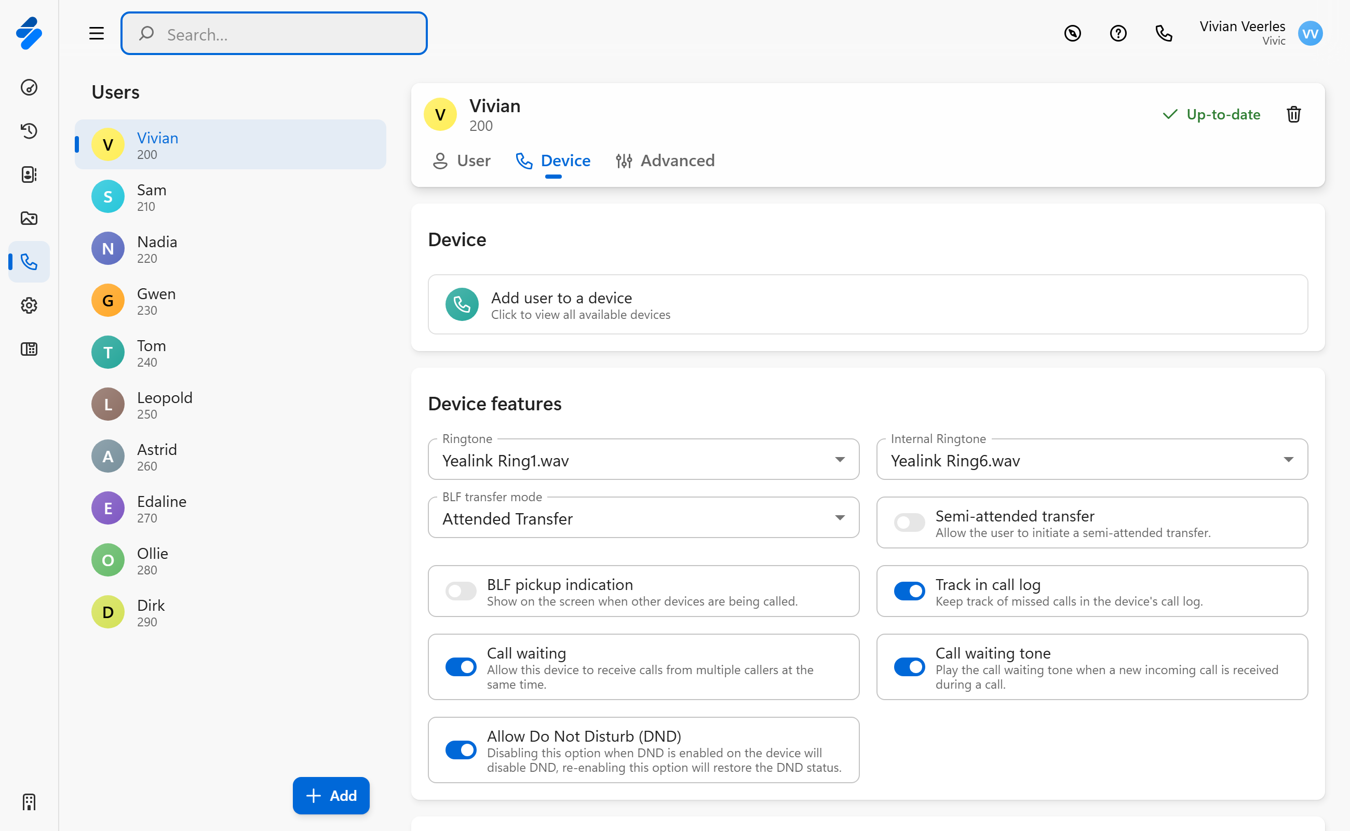Select user Nadia 220

click(230, 249)
